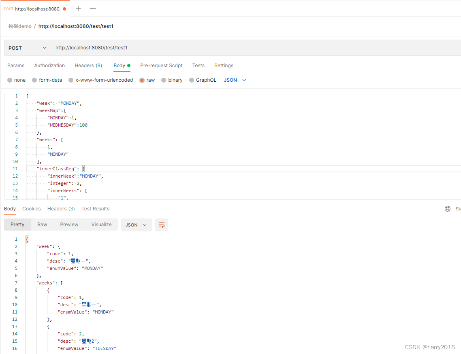461x354 pixels.
Task: Open the 枚举demo collection breadcrumb link
Action: (19, 26)
